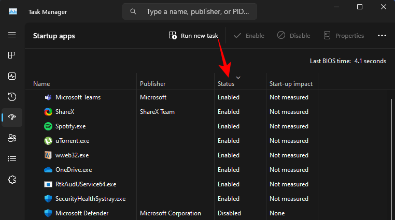Select the Microsoft Teams row
Image resolution: width=395 pixels, height=220 pixels.
(x=78, y=97)
